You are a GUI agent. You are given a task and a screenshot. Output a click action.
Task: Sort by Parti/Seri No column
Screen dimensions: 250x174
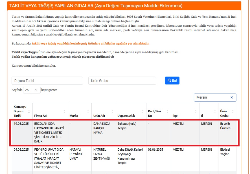click(159, 111)
